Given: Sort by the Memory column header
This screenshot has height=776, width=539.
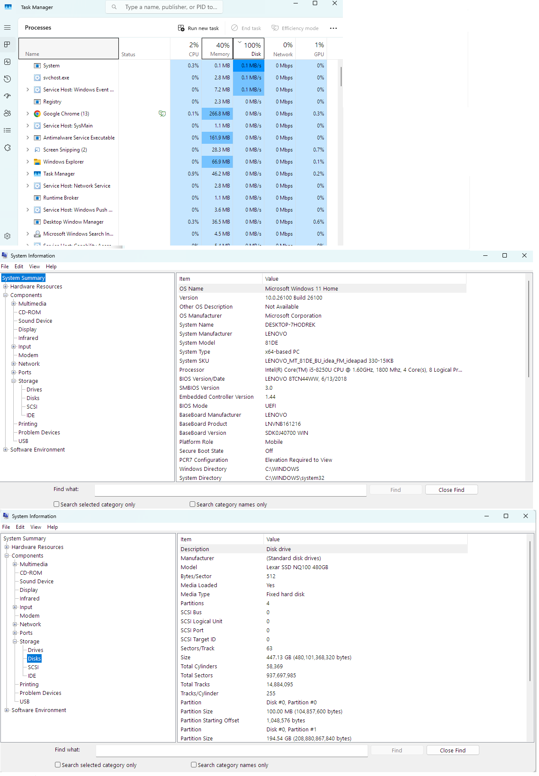Looking at the screenshot, I should tap(218, 48).
